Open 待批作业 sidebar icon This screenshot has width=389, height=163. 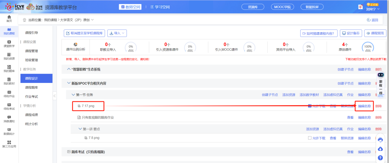[x=9, y=94]
